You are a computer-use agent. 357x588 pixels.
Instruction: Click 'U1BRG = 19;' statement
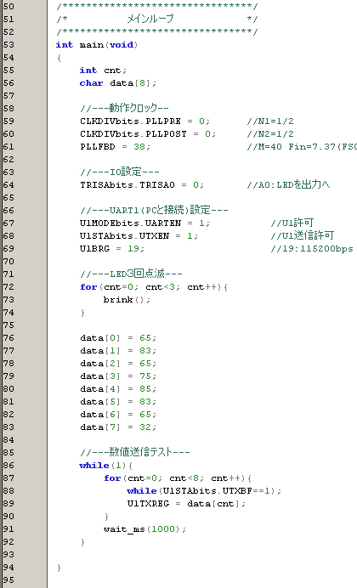pos(112,249)
